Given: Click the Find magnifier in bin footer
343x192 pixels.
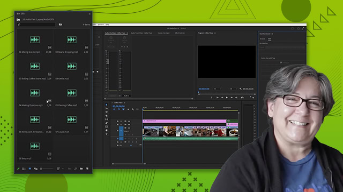Looking at the screenshot, I should click(x=76, y=169).
